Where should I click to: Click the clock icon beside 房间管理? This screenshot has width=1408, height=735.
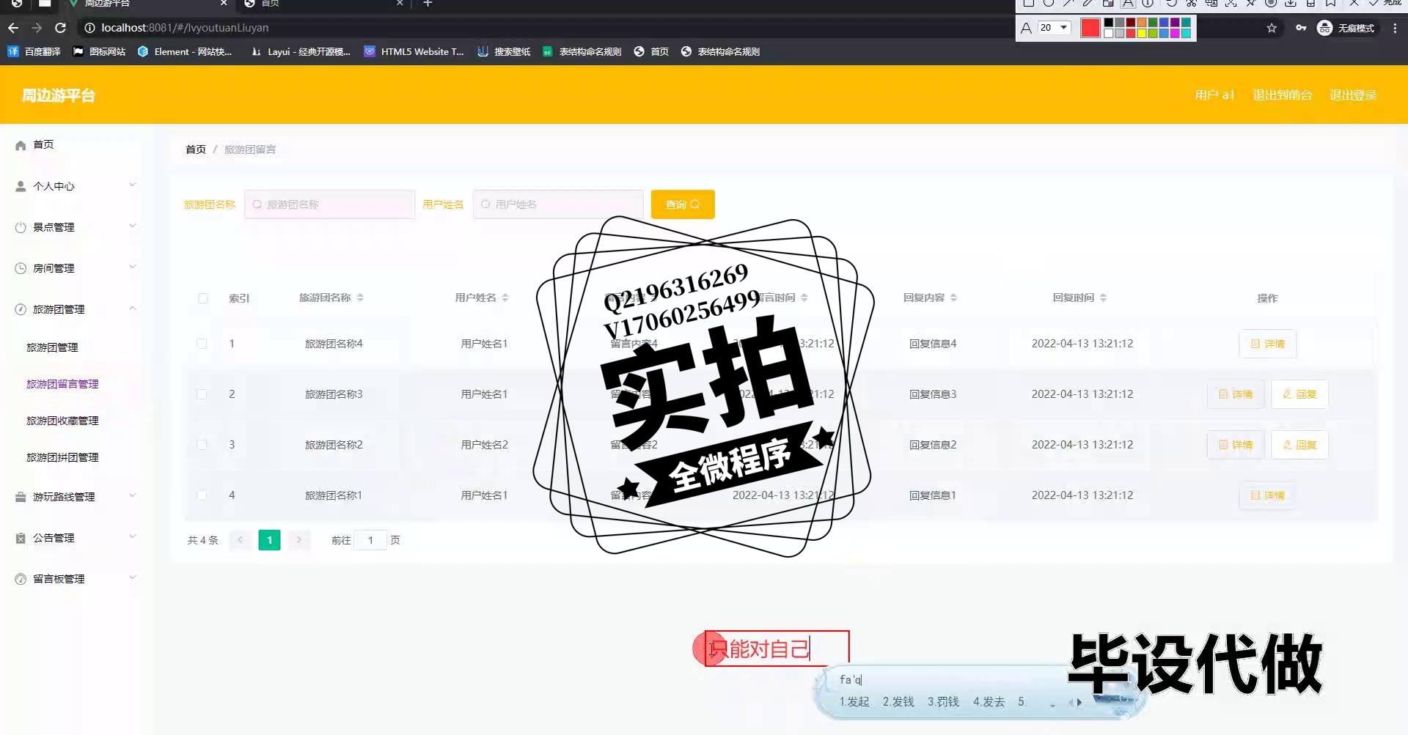[x=21, y=268]
